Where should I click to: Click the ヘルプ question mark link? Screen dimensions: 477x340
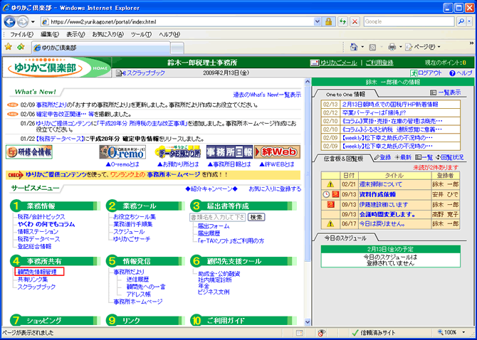(x=461, y=73)
